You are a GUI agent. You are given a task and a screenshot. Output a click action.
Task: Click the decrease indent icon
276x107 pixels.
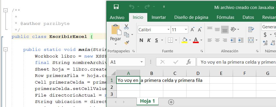[x=233, y=40]
